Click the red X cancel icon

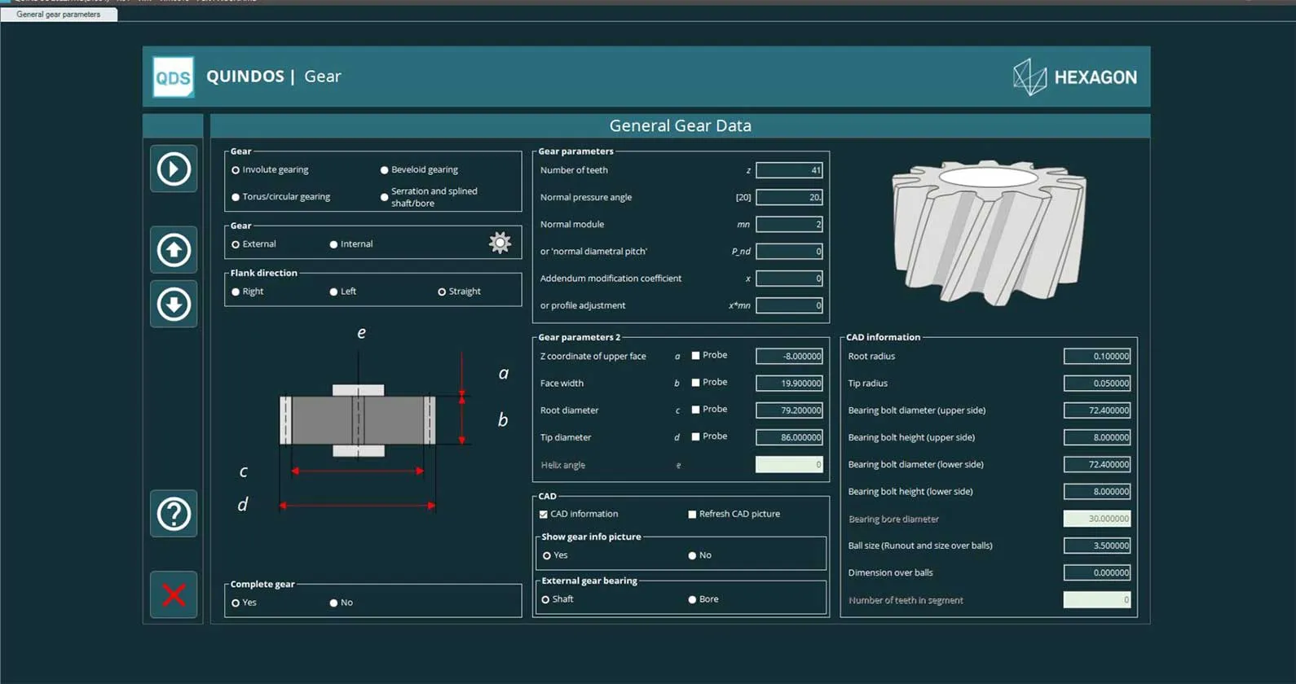174,595
